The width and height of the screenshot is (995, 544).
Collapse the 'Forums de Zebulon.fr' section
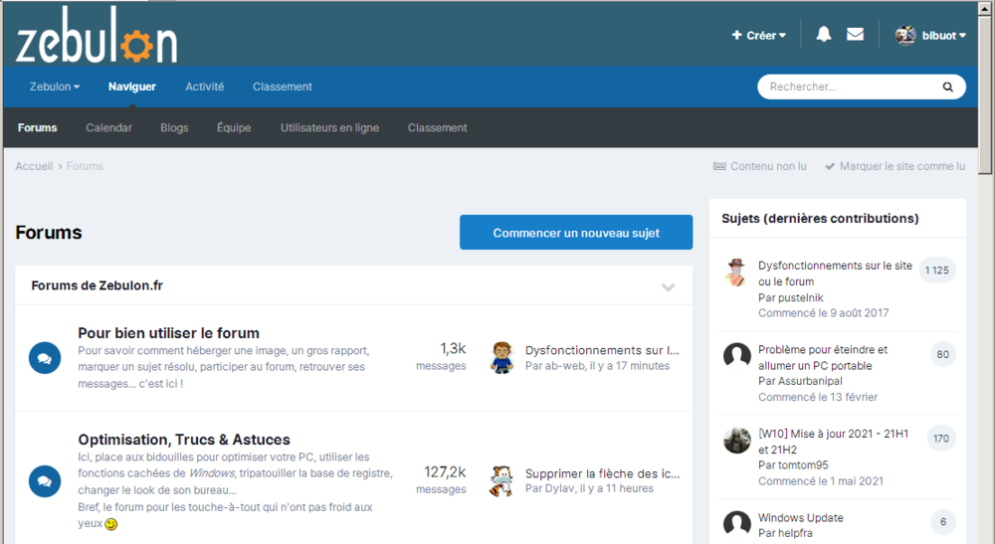click(x=668, y=287)
